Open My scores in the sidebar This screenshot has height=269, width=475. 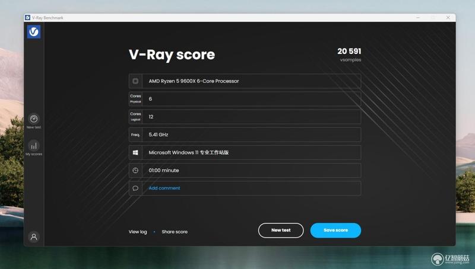coord(34,148)
